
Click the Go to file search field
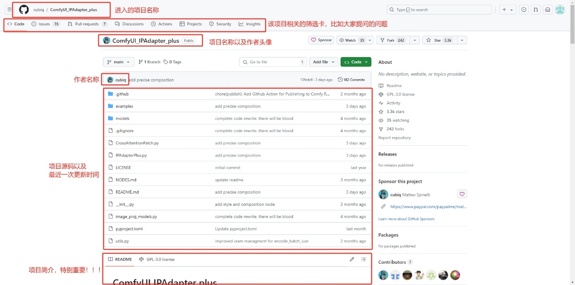tap(273, 62)
